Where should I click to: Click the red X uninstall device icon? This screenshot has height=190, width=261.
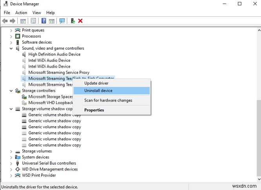pos(80,21)
